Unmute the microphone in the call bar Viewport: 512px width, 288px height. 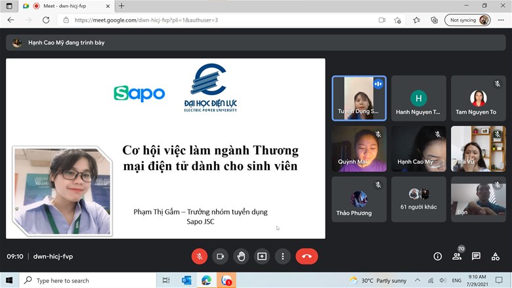[200, 257]
